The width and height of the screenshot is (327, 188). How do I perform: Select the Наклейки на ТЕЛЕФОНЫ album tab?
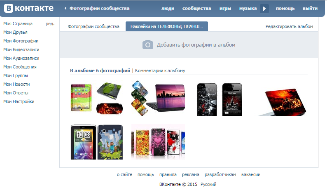coord(167,26)
